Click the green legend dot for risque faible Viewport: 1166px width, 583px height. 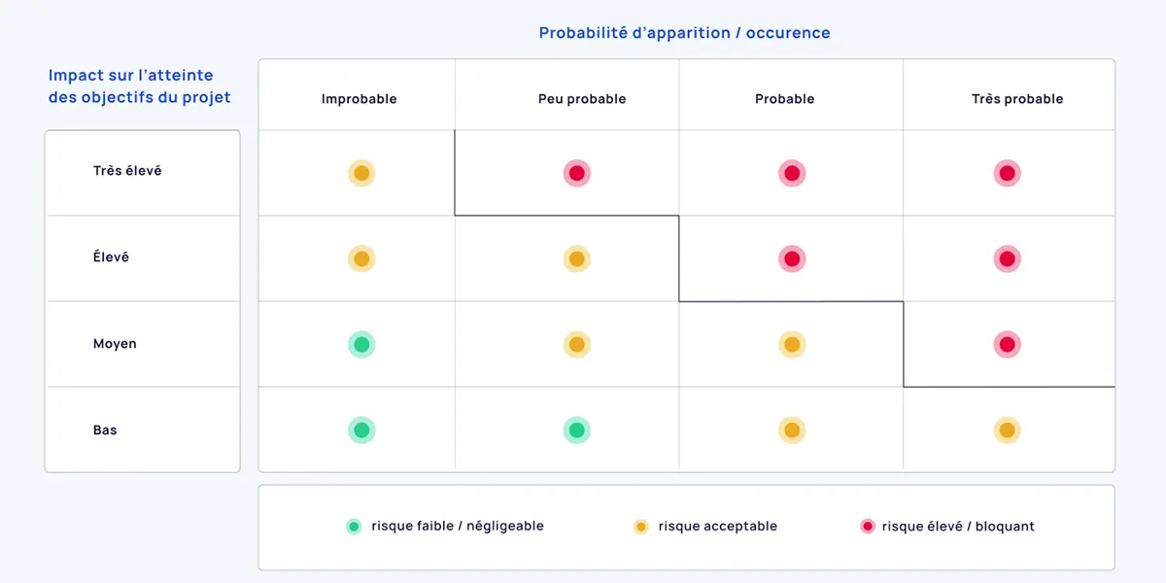[354, 527]
